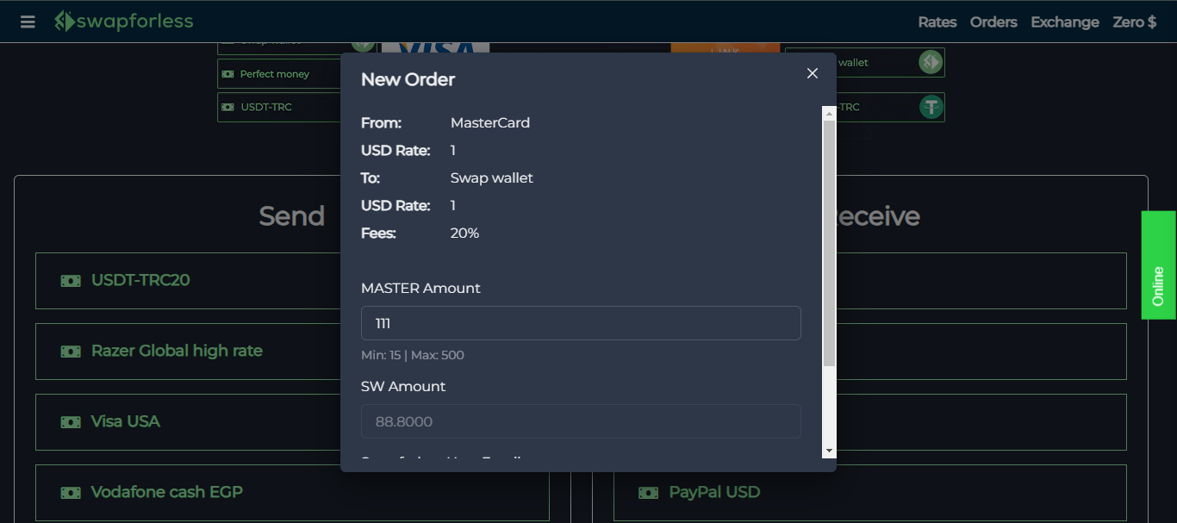Open the Orders menu item
Screen dimensions: 1177x523
[x=993, y=22]
